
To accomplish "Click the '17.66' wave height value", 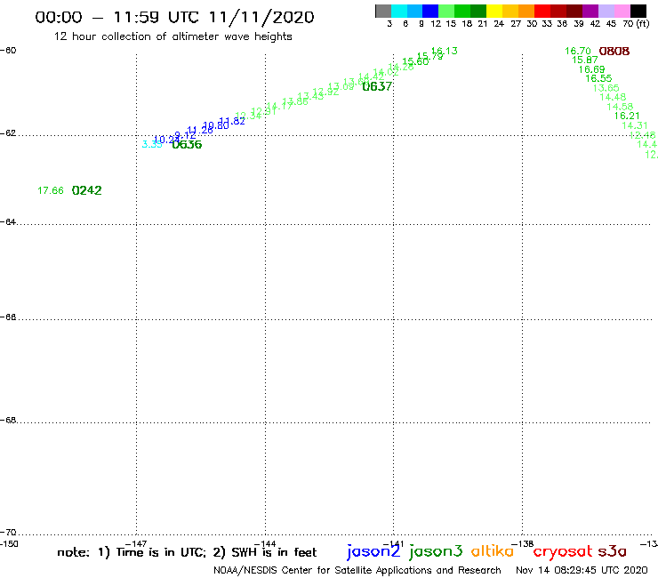I will click(51, 190).
